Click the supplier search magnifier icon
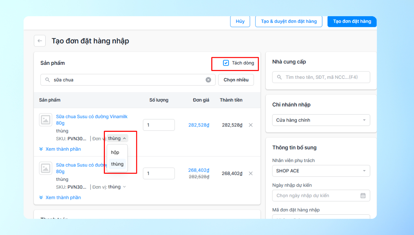This screenshot has height=235, width=414. [x=279, y=77]
